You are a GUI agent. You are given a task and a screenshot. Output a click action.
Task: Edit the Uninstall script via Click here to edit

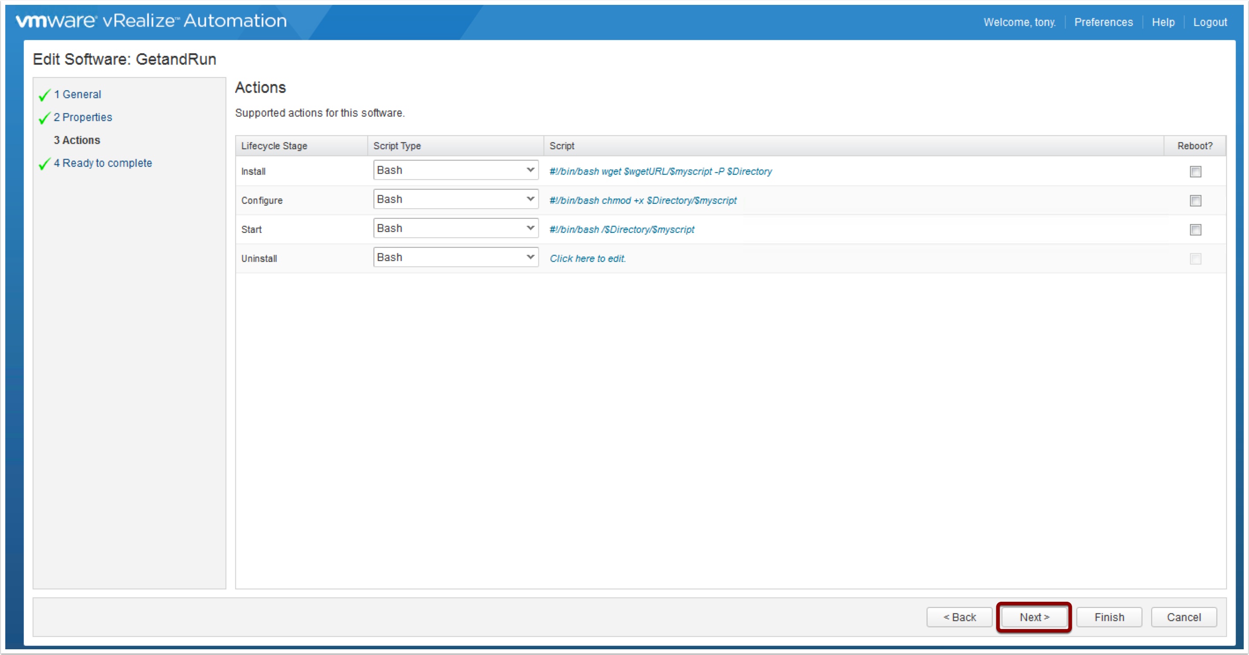(x=587, y=259)
